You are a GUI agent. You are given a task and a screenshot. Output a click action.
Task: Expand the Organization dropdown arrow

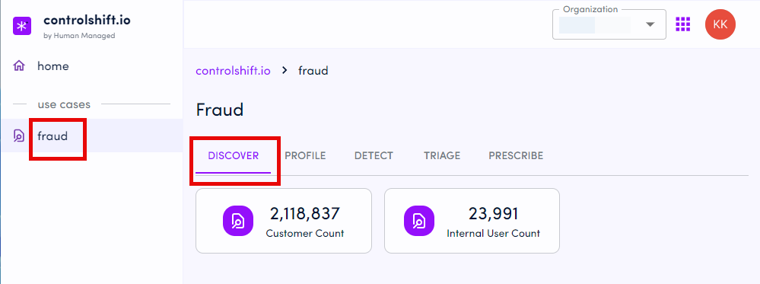coord(650,25)
